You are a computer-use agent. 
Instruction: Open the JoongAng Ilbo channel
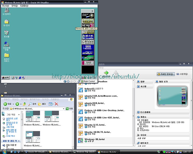coord(88,42)
